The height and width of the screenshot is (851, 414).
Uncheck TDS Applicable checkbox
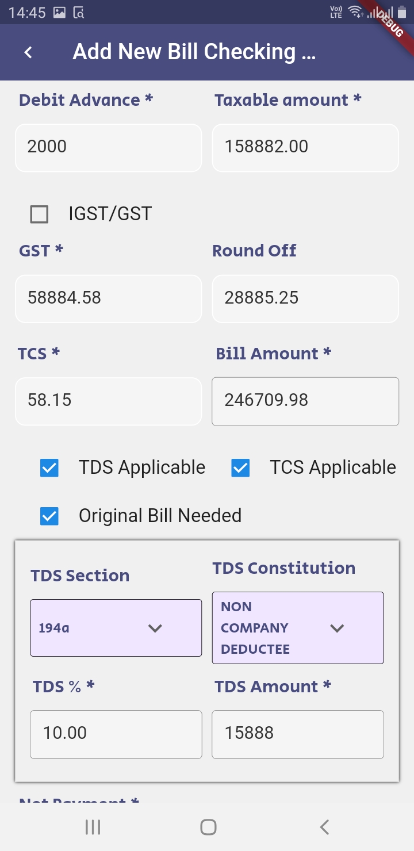[x=49, y=468]
